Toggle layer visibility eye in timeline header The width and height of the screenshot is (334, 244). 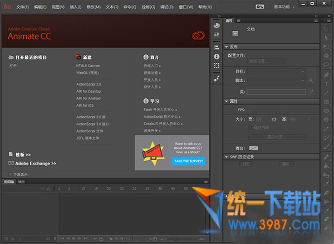point(42,188)
